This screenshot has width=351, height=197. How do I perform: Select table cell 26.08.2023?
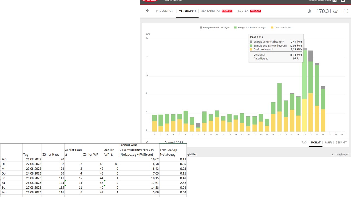[32, 183]
